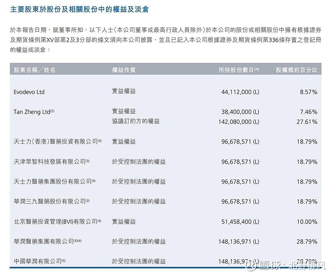
Task: Select column header 股東名稱/姓名
Action: coord(35,70)
